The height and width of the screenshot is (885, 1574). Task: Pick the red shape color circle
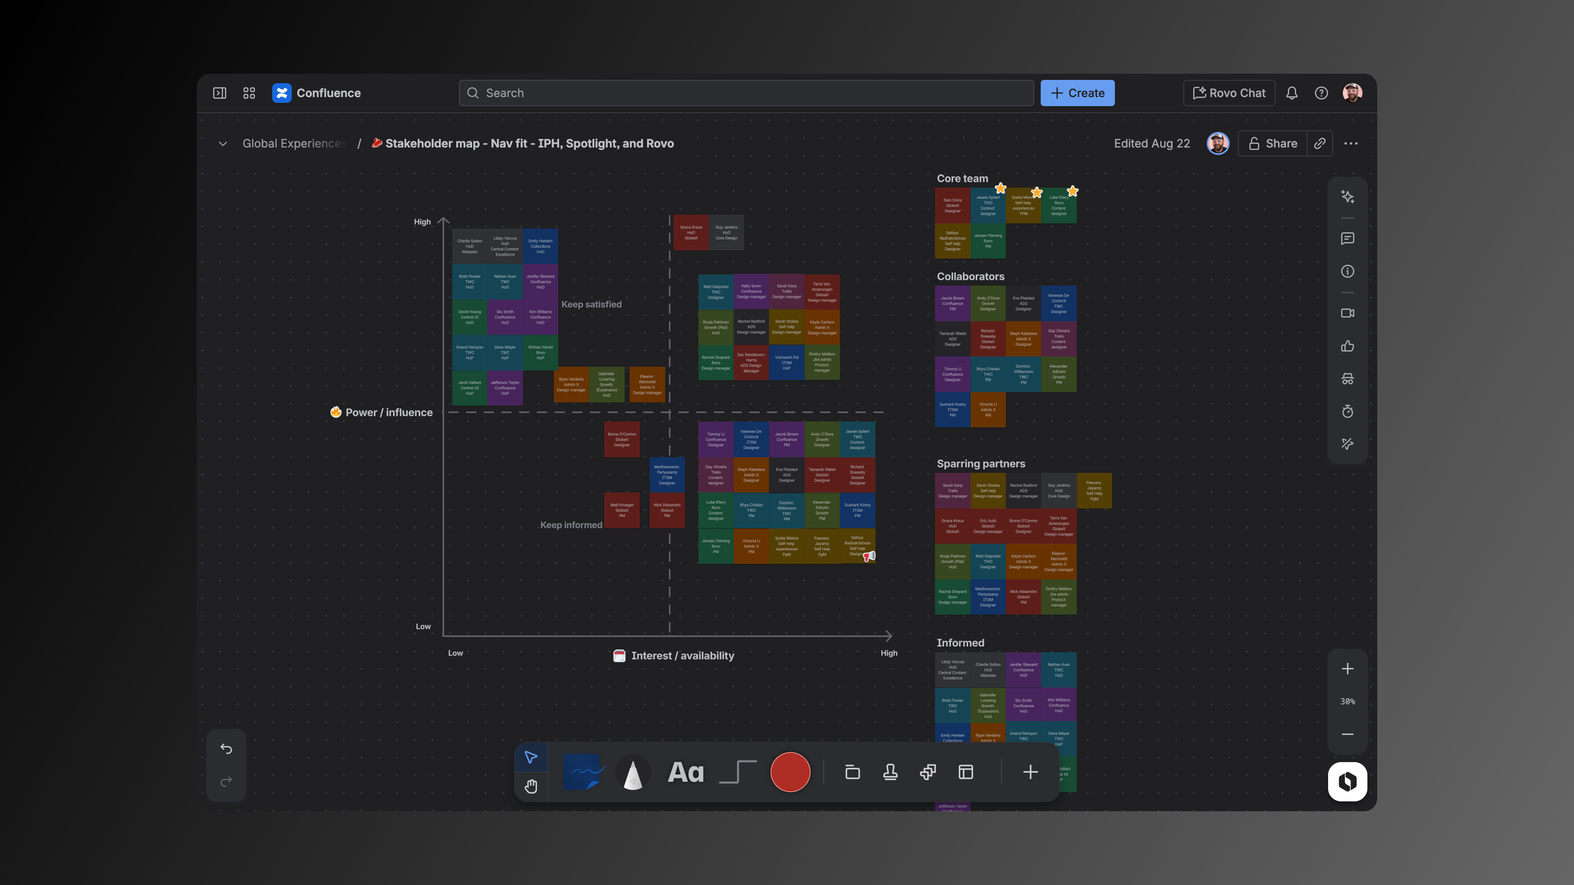point(790,772)
